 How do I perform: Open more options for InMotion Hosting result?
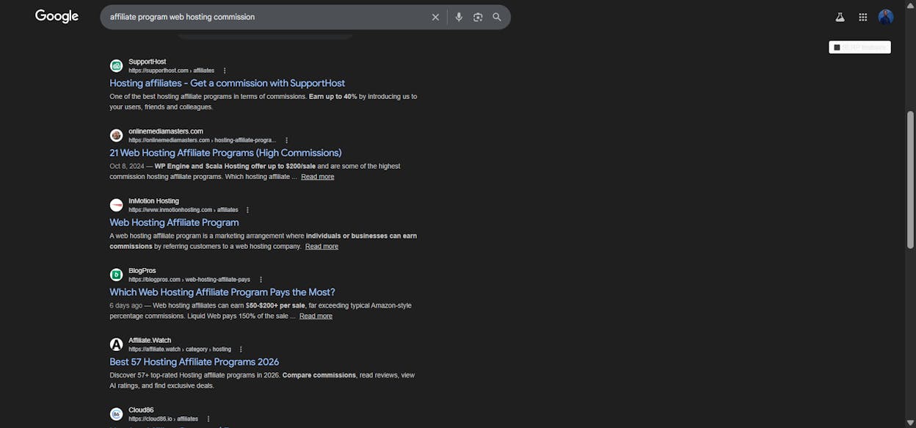(x=247, y=210)
